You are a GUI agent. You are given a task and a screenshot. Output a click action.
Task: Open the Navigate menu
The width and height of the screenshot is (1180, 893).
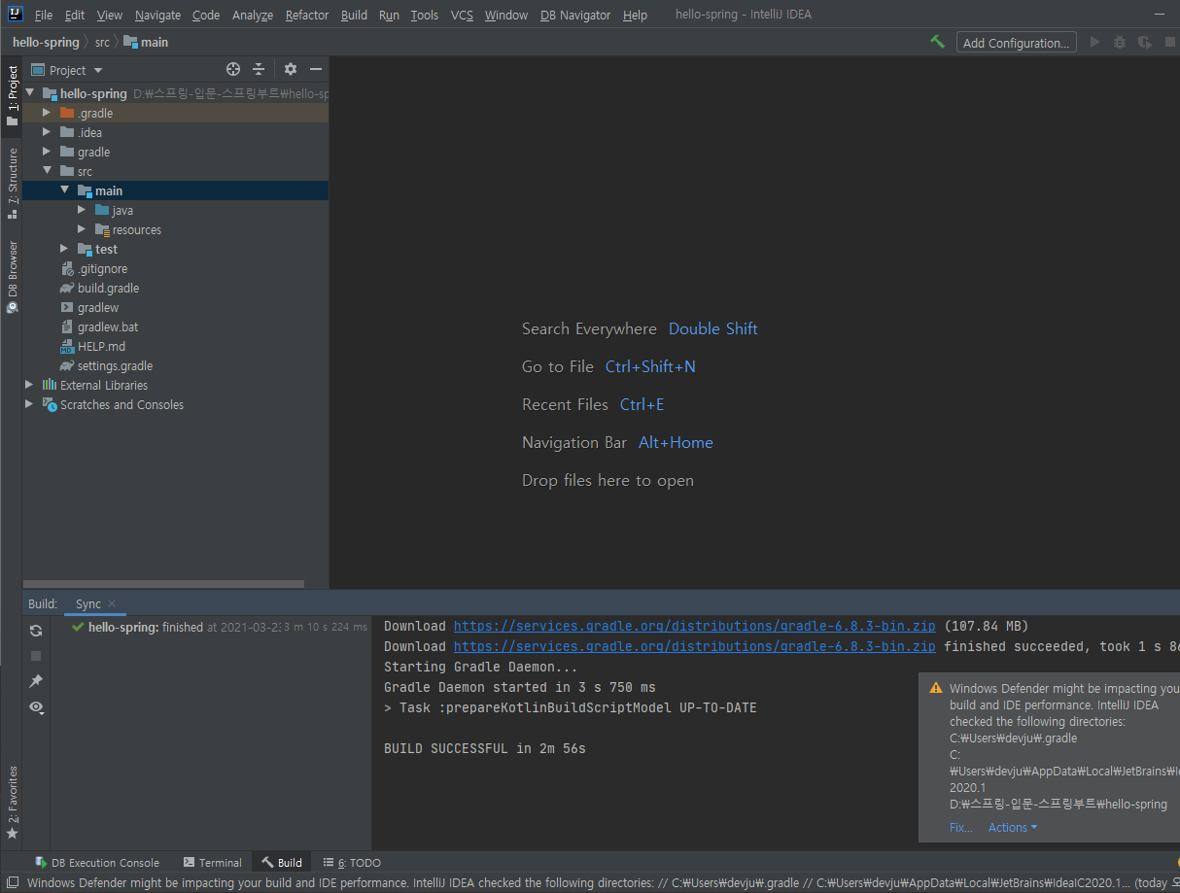pyautogui.click(x=157, y=15)
